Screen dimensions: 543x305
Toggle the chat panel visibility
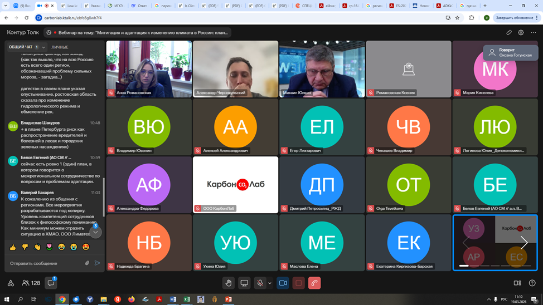[x=51, y=283]
